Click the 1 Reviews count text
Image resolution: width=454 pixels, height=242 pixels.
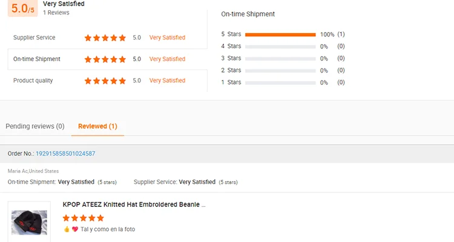point(56,13)
